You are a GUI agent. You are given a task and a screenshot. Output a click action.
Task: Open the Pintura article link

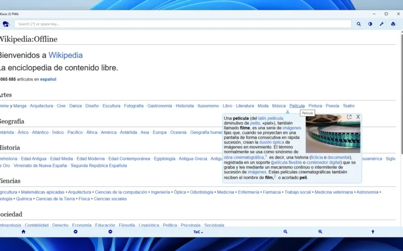[315, 106]
